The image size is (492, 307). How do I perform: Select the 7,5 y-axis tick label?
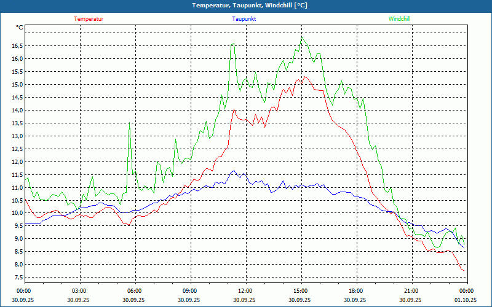click(16, 278)
